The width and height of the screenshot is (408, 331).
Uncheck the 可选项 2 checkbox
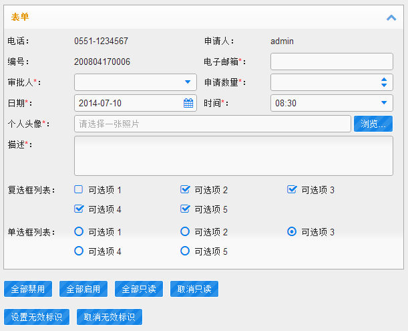tap(185, 189)
